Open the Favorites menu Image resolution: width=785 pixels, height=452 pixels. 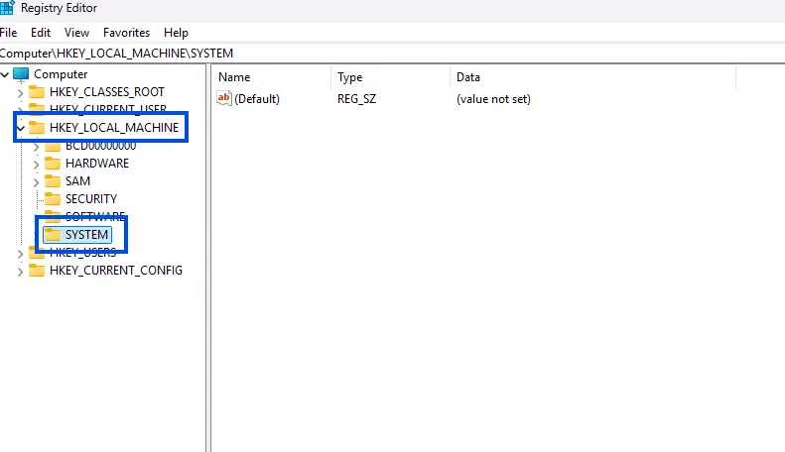tap(126, 33)
